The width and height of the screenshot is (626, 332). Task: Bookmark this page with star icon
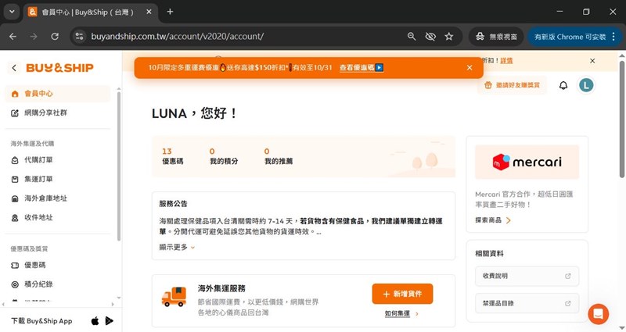click(449, 37)
